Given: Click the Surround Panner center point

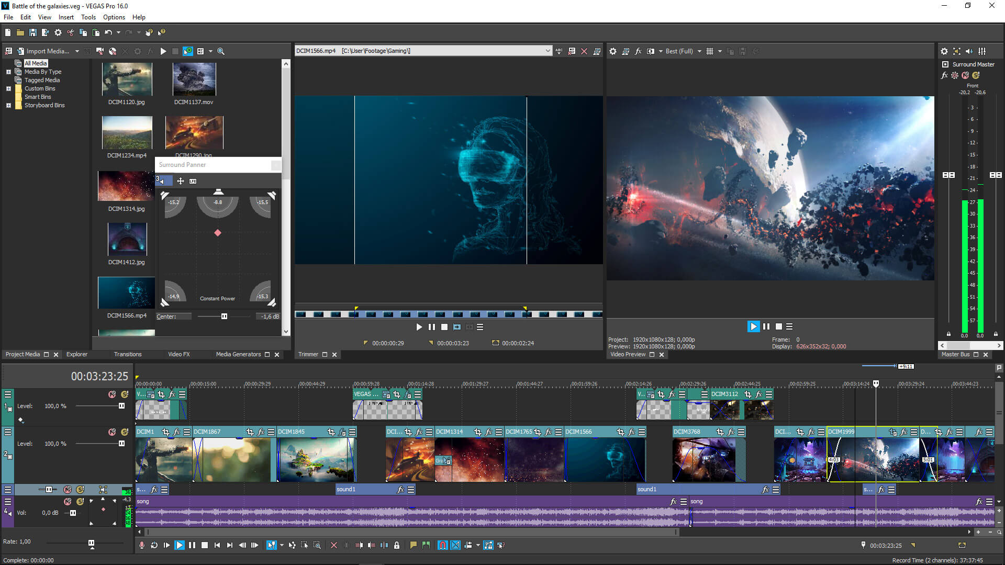Looking at the screenshot, I should point(217,233).
